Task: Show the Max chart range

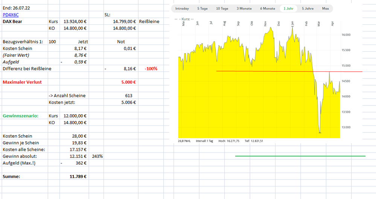Action: coord(325,9)
